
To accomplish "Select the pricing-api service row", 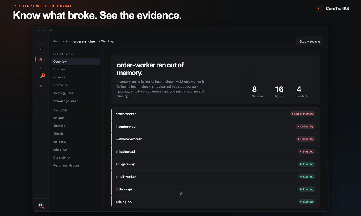I will pyautogui.click(x=215, y=202).
